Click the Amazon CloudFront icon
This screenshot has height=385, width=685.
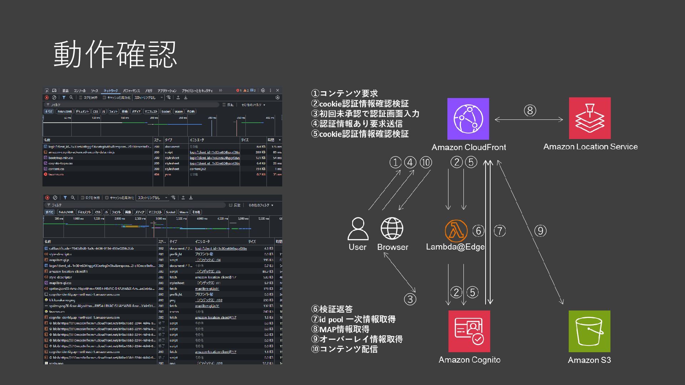click(468, 119)
